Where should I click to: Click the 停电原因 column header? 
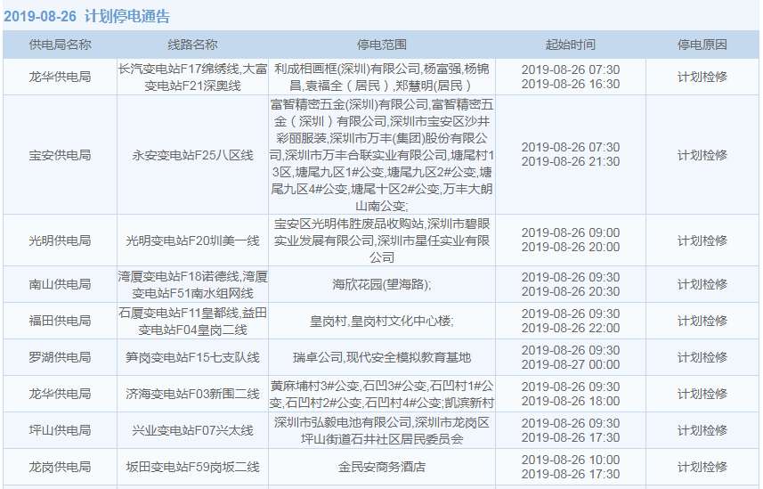point(702,45)
